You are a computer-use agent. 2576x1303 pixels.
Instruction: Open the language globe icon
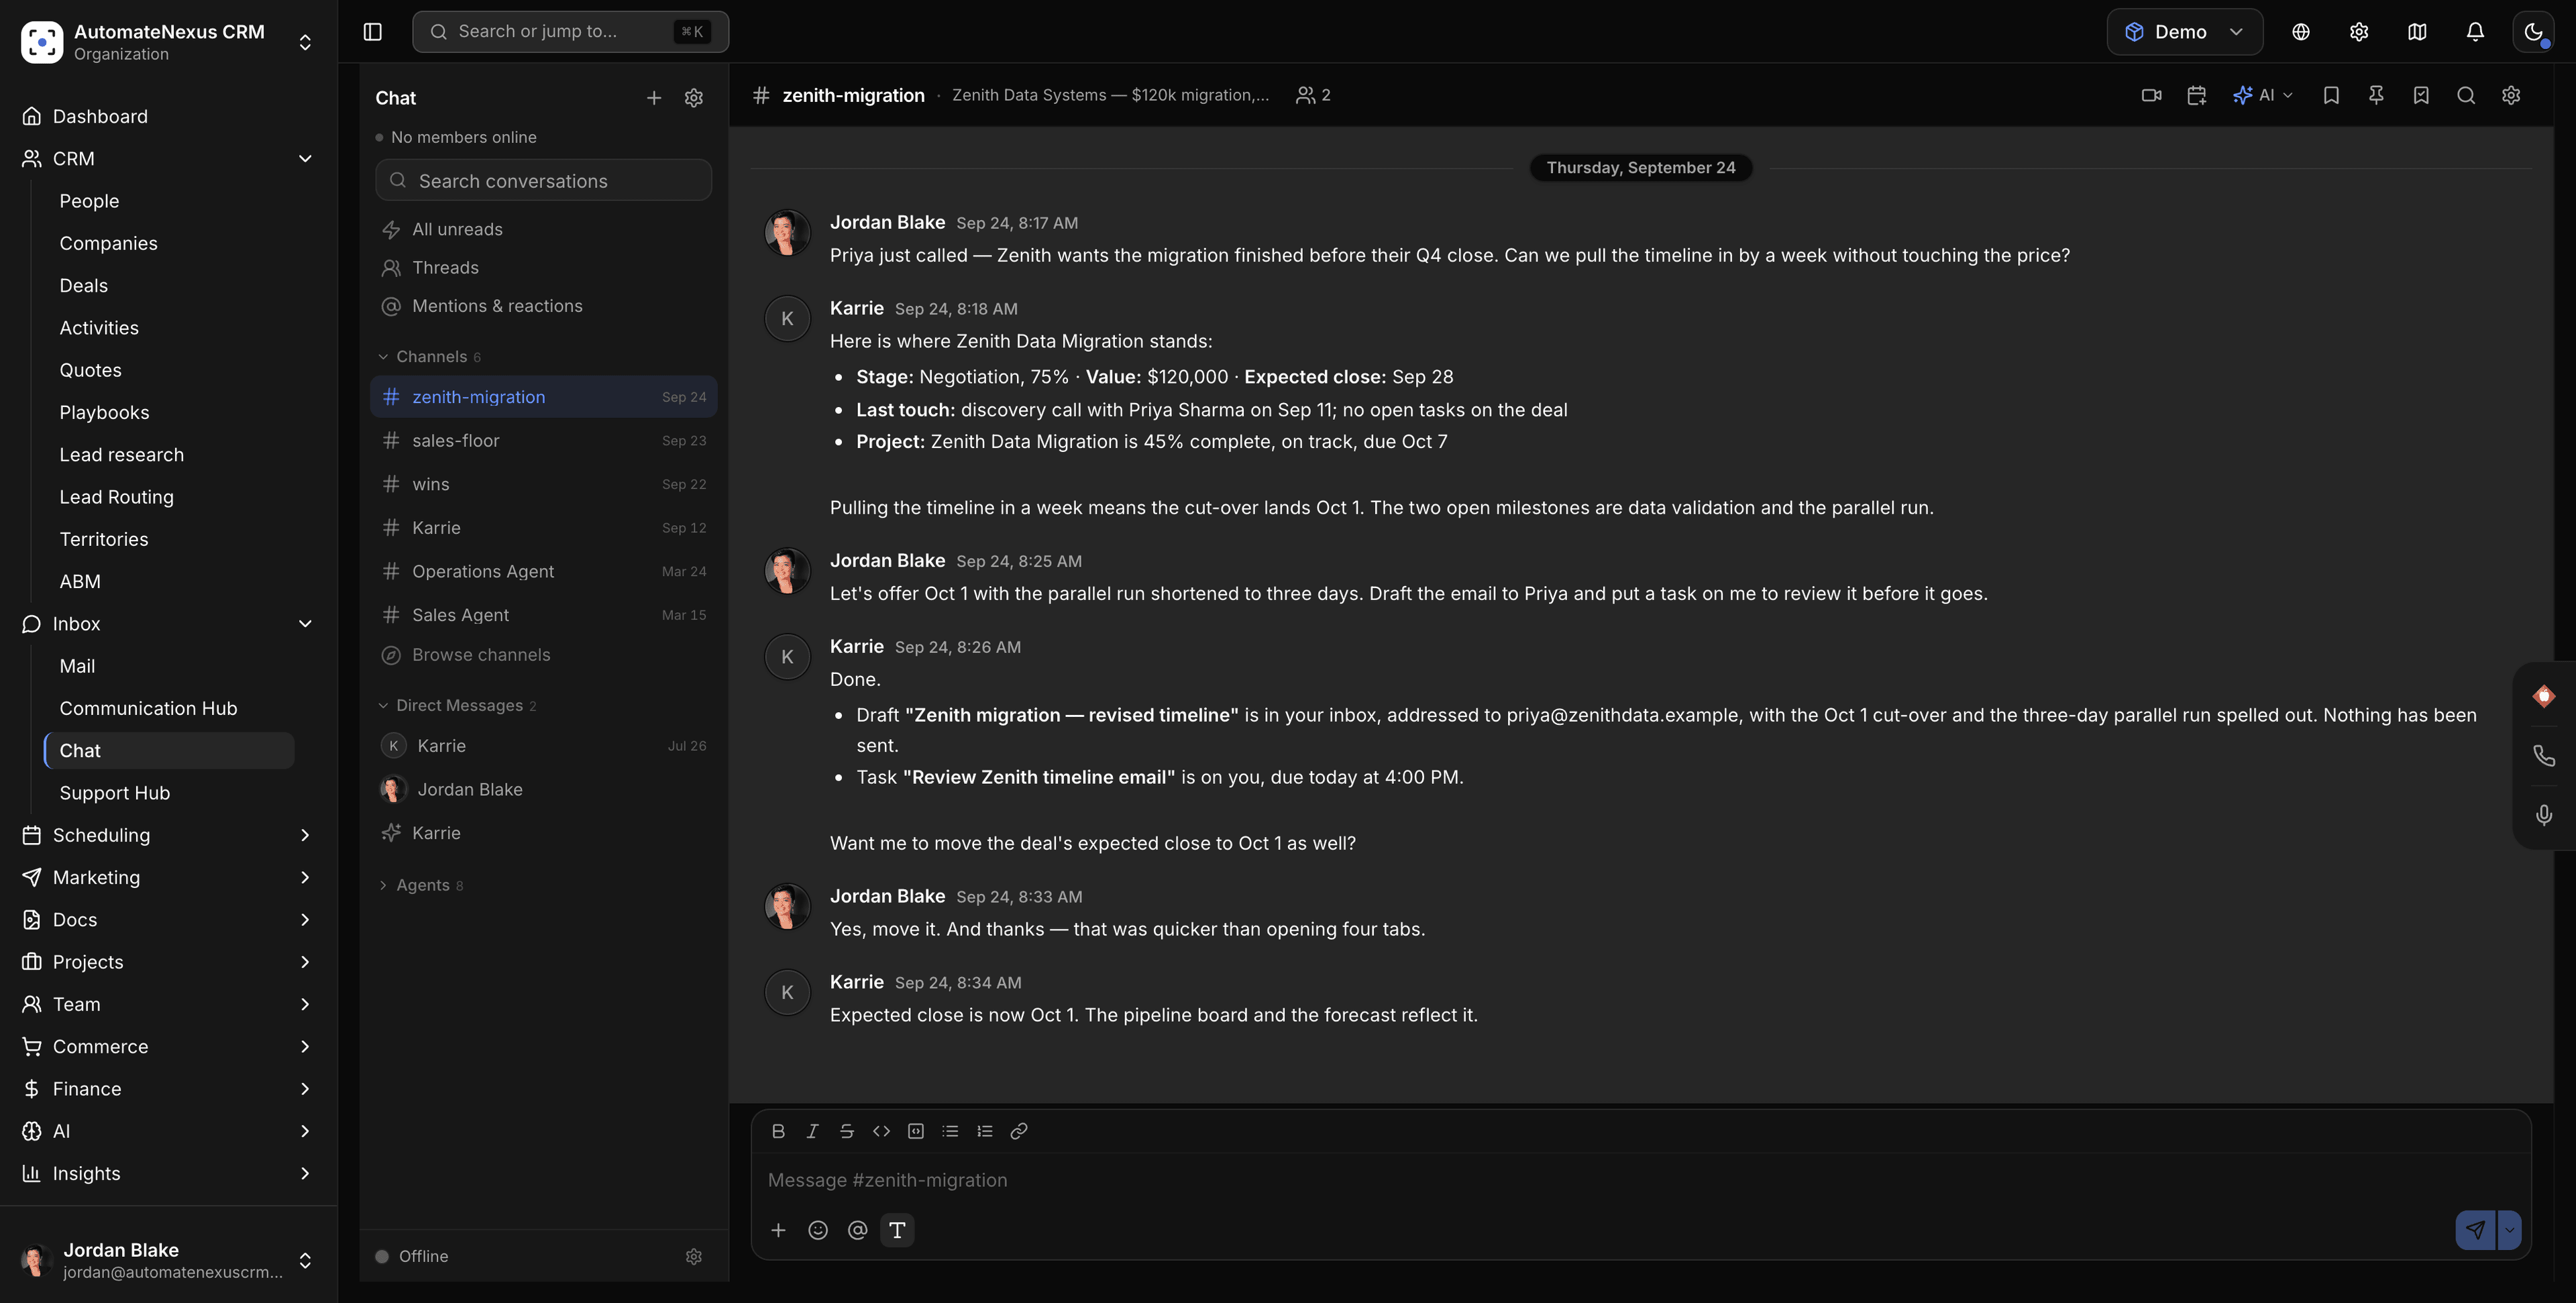(x=2300, y=32)
